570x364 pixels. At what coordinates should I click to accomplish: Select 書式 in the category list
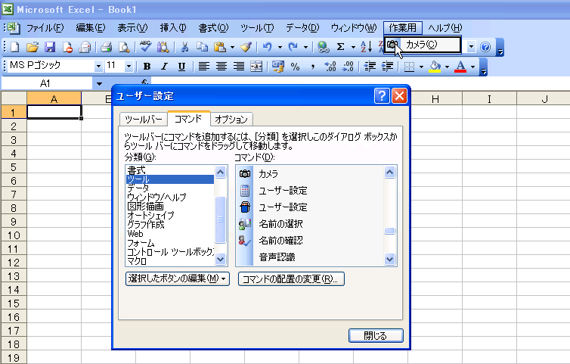coord(169,170)
